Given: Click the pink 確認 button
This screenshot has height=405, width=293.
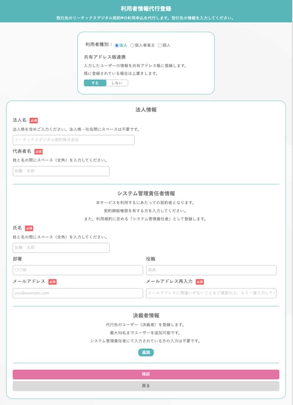Looking at the screenshot, I should tap(146, 374).
